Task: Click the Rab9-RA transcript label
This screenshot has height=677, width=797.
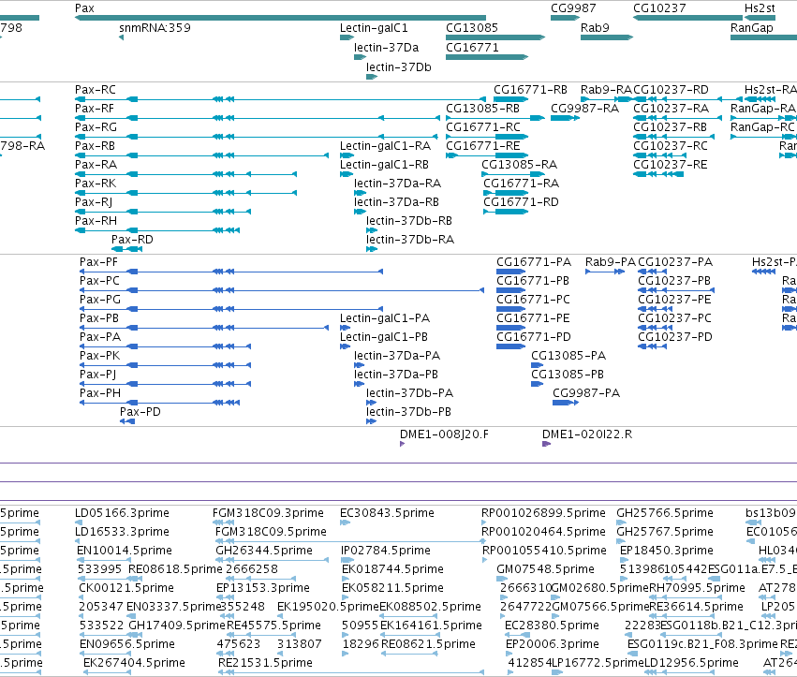Action: (606, 90)
